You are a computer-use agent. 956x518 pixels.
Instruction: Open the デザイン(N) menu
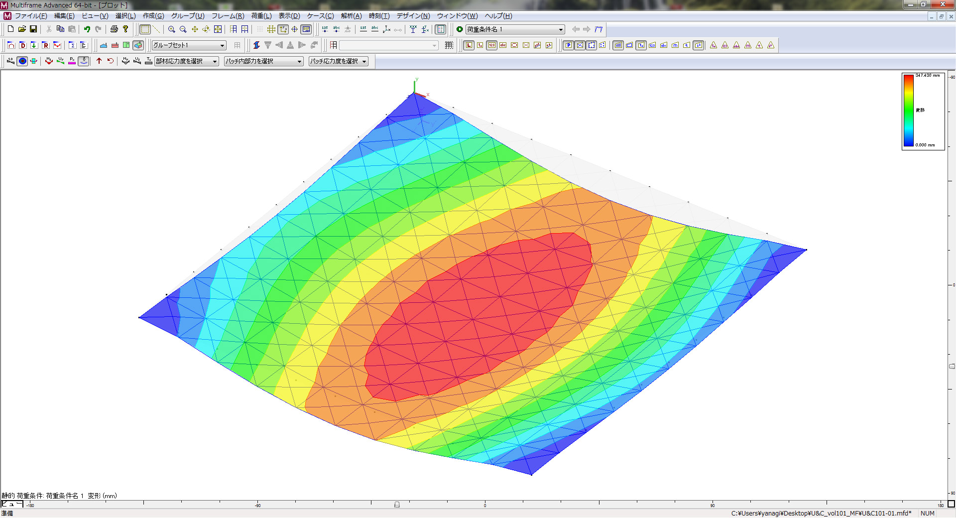tap(413, 16)
